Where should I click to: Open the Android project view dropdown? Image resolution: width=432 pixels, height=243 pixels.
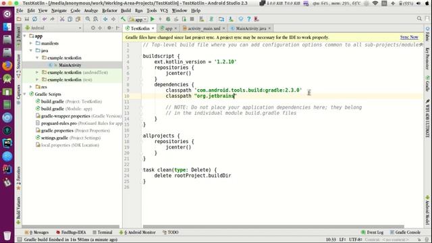(54, 28)
